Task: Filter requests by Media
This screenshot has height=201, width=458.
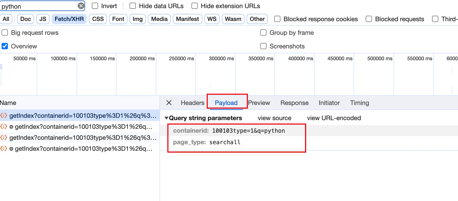Action: coord(159,19)
